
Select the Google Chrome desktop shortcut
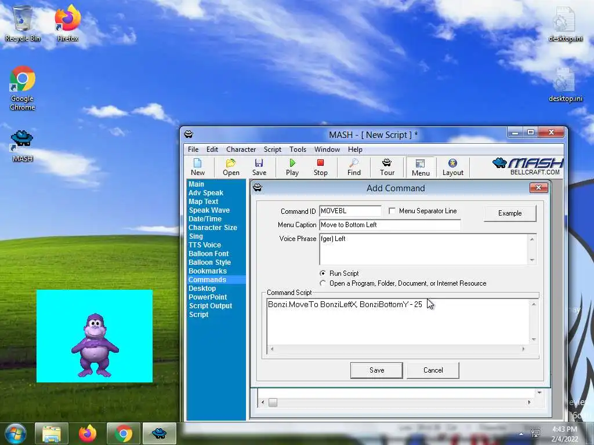point(23,88)
